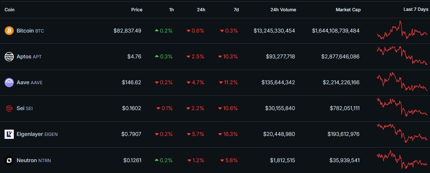Click the Aptos striped logo icon
The width and height of the screenshot is (430, 173).
point(9,57)
